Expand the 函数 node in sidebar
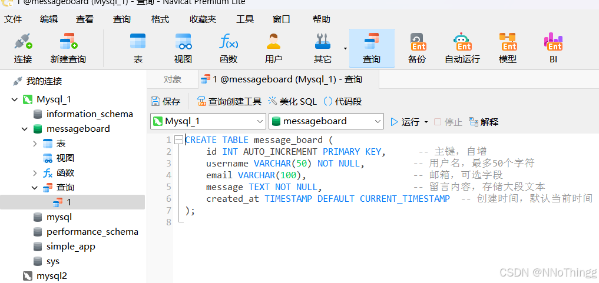Image resolution: width=599 pixels, height=283 pixels. point(35,173)
